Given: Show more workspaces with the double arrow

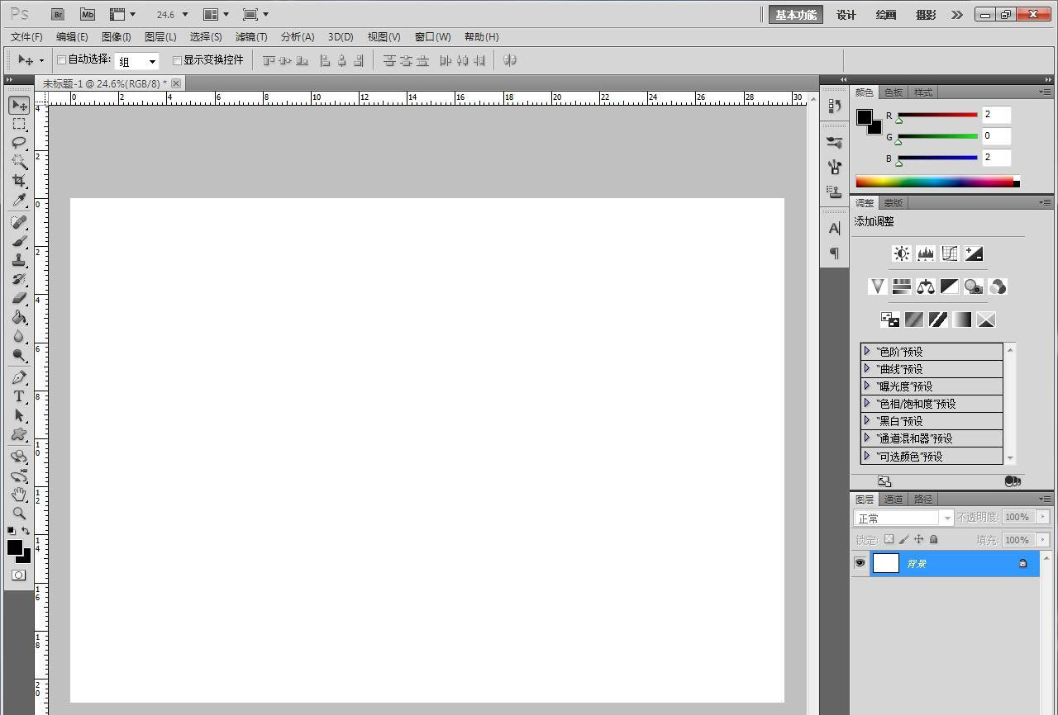Looking at the screenshot, I should pyautogui.click(x=957, y=14).
